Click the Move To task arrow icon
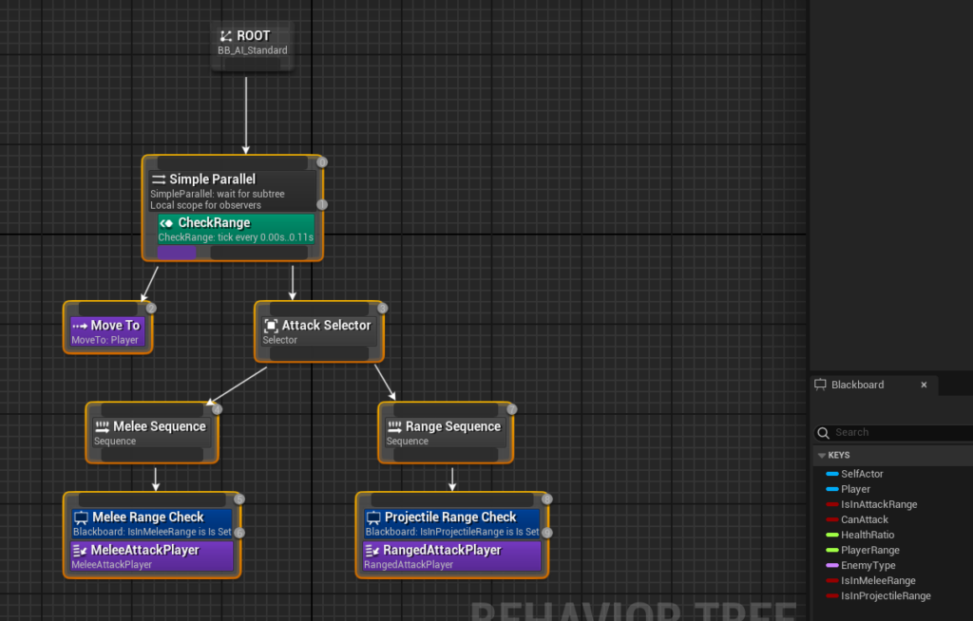The width and height of the screenshot is (973, 621). coord(80,326)
